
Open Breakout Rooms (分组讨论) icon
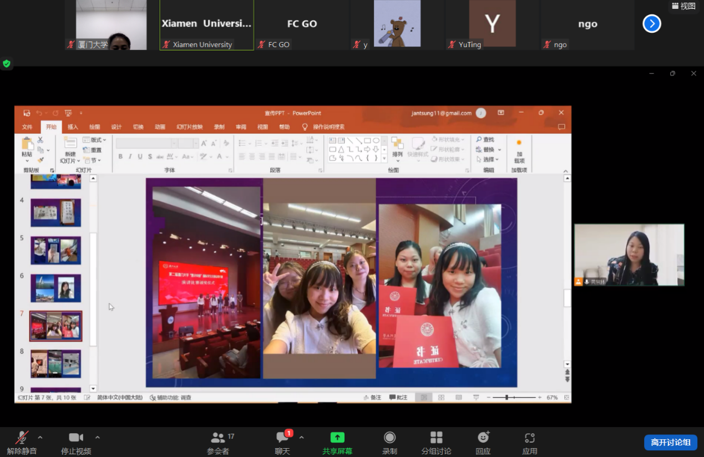436,438
